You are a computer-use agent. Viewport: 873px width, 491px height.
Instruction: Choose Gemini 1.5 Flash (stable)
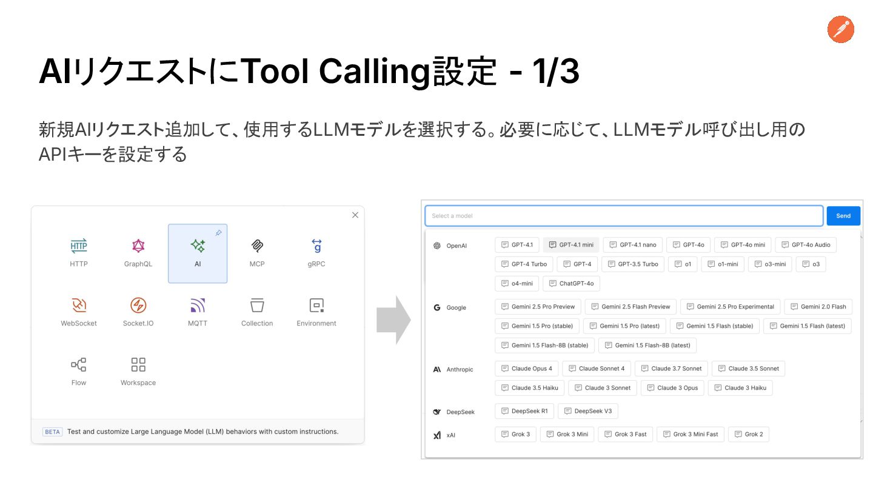(x=715, y=326)
